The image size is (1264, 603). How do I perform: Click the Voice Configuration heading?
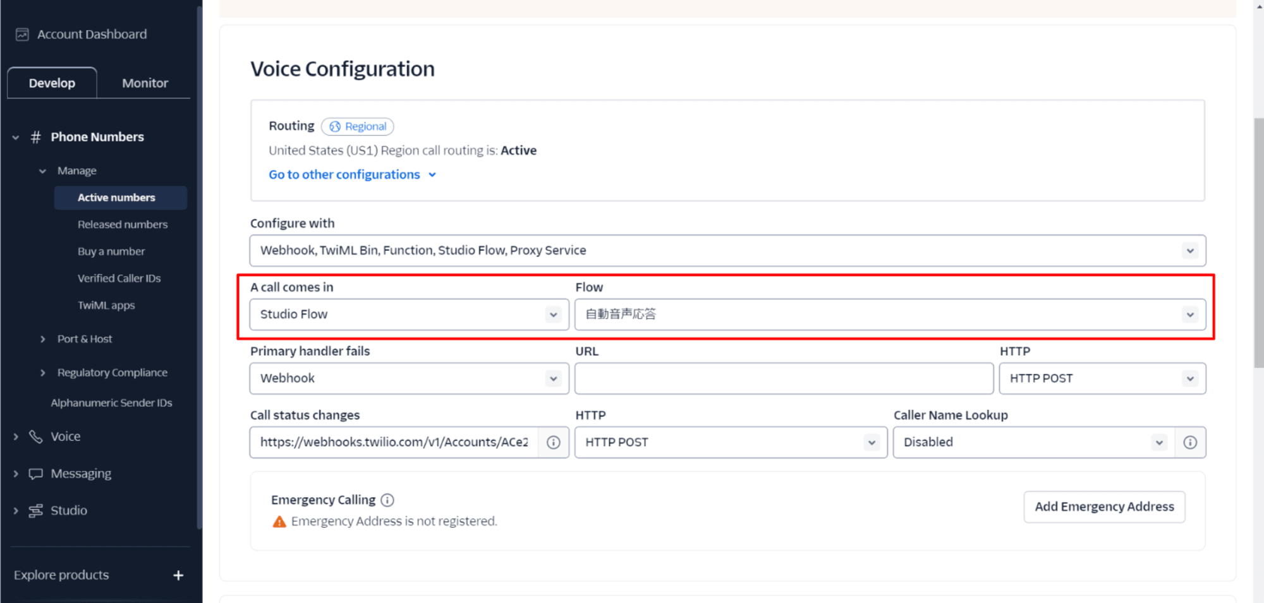343,69
